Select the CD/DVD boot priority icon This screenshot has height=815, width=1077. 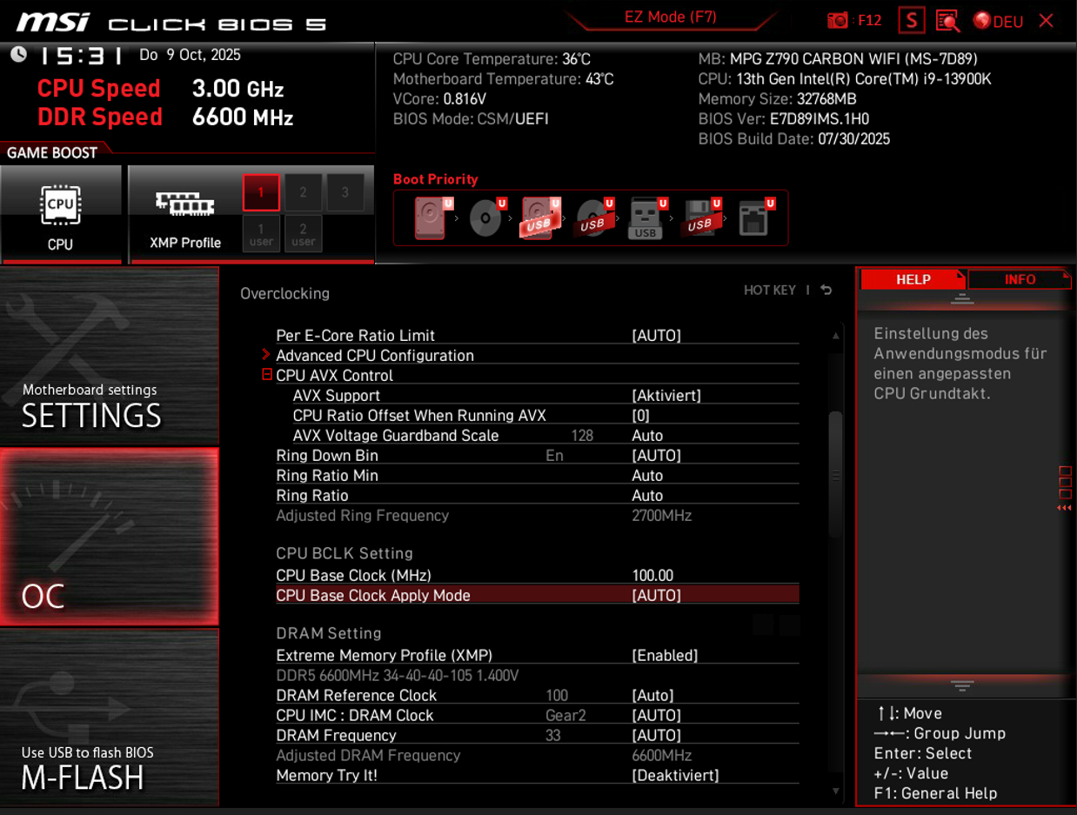486,217
